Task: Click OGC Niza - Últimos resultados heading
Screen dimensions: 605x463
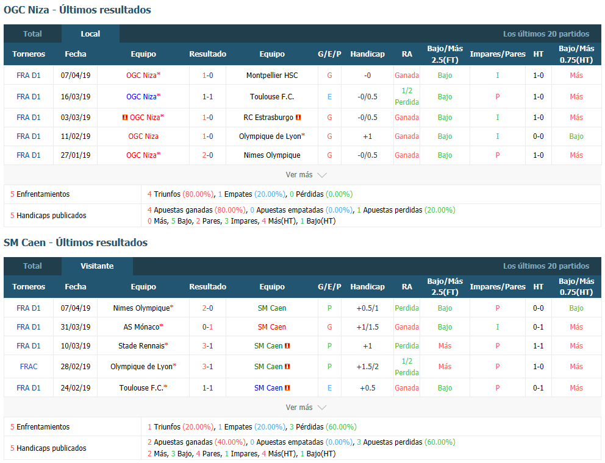Action: [77, 10]
